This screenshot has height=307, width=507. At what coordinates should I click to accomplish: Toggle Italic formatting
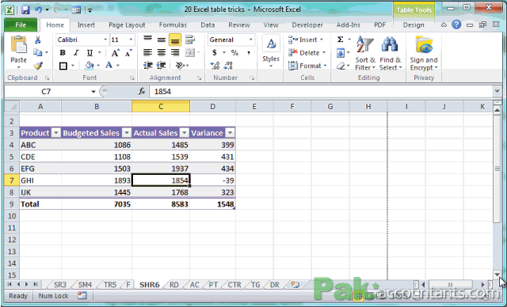(76, 53)
